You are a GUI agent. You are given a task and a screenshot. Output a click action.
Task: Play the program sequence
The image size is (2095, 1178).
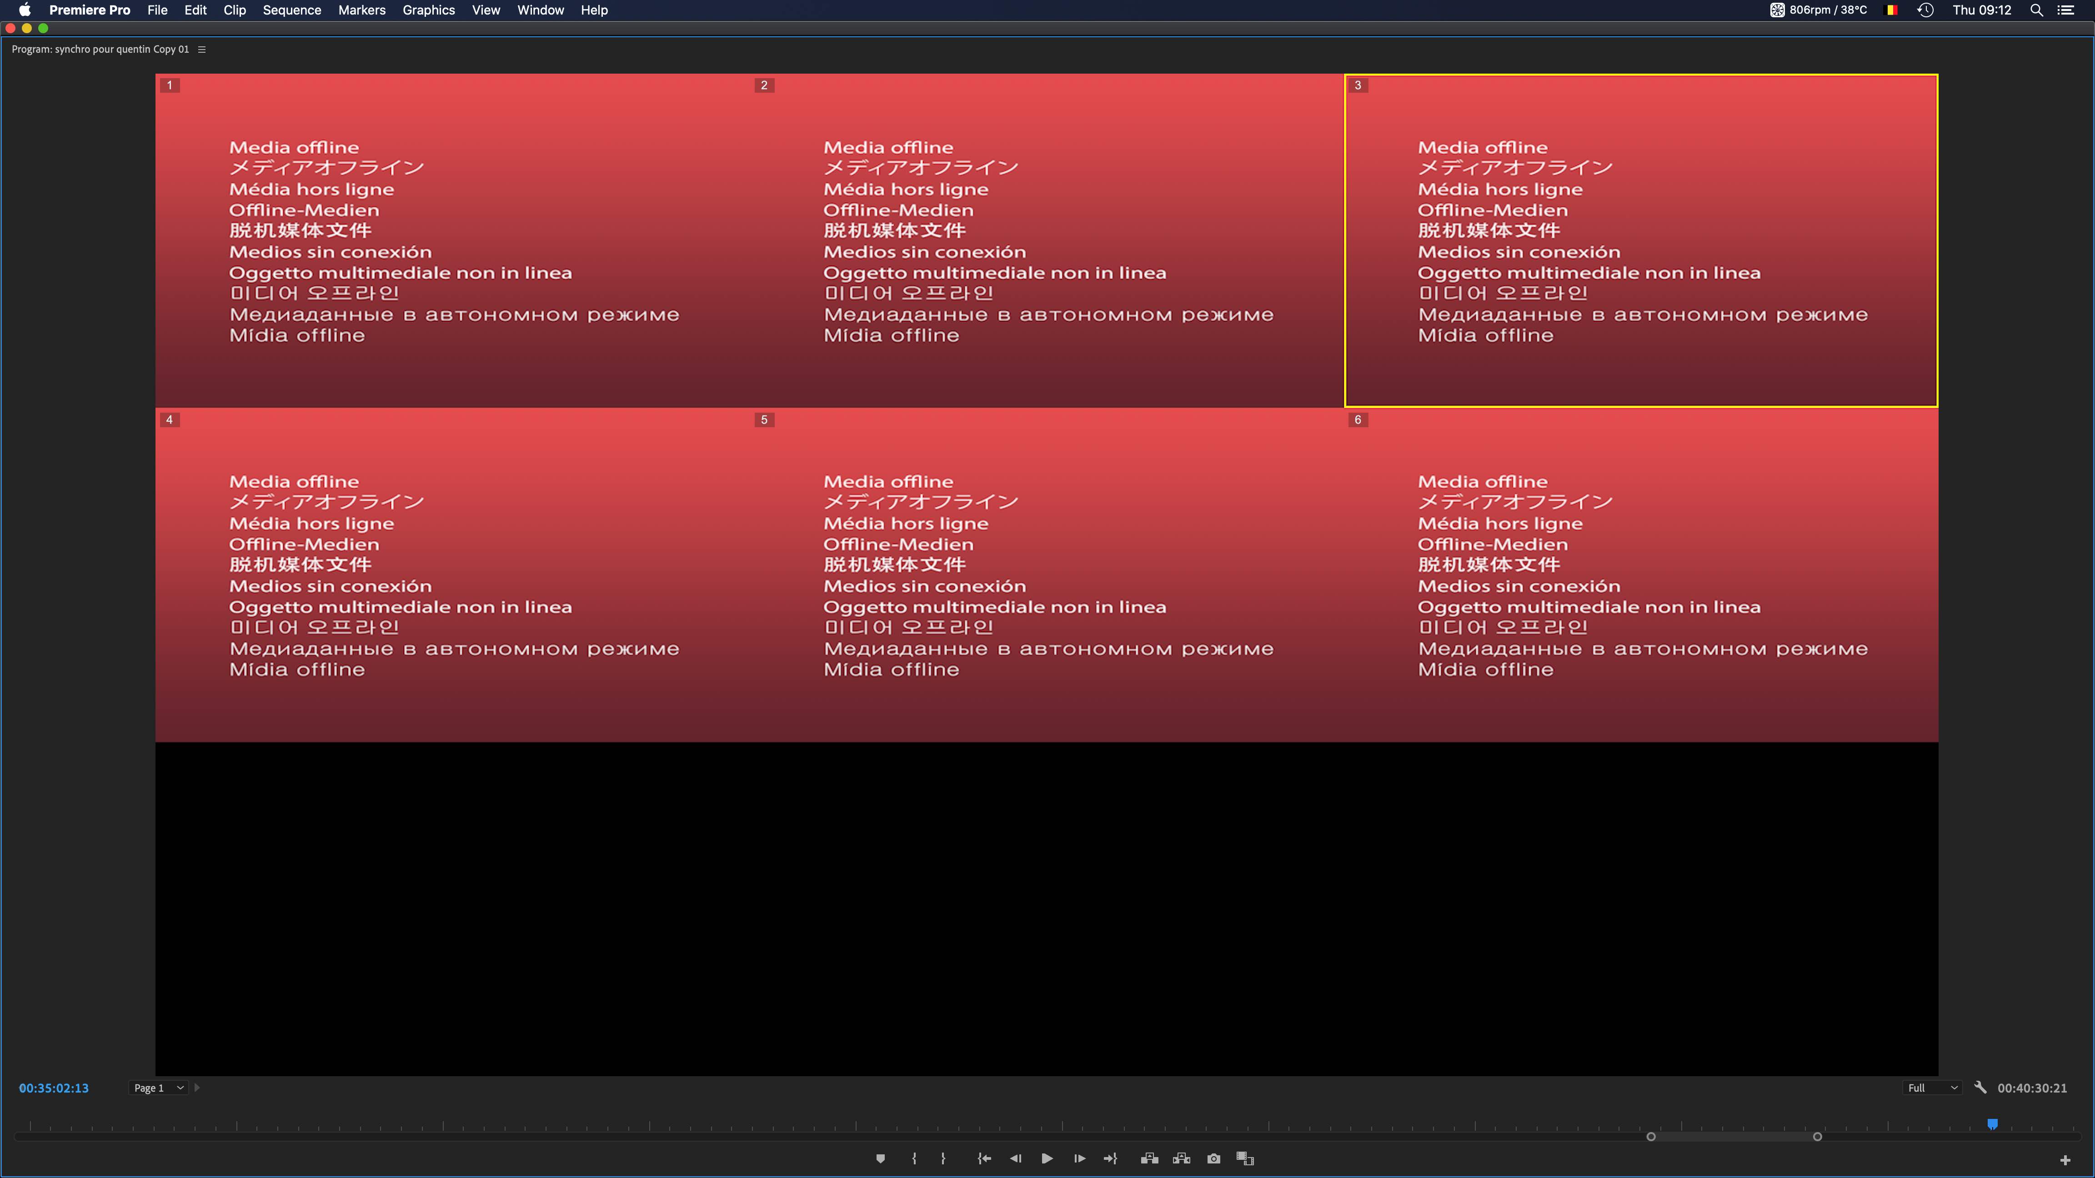(1047, 1158)
